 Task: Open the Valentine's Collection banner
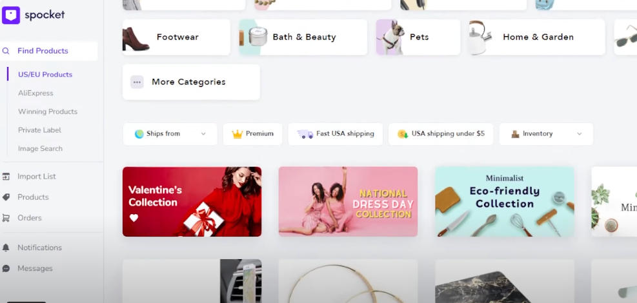point(192,202)
